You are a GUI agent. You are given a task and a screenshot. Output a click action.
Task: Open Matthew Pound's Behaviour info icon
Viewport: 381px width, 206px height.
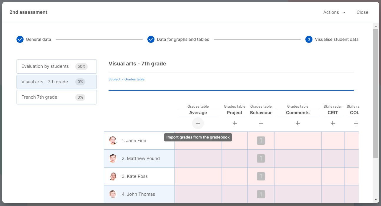(261, 158)
